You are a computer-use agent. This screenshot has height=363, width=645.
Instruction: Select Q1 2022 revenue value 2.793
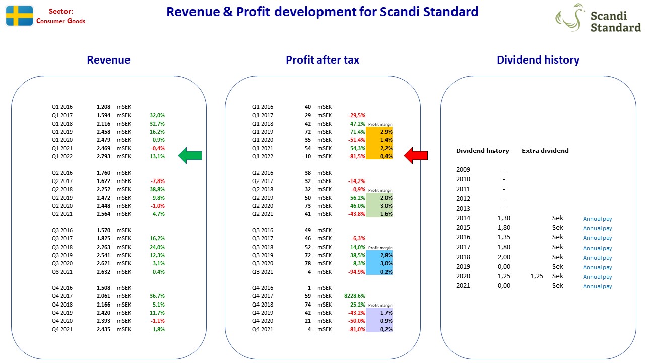pos(103,156)
